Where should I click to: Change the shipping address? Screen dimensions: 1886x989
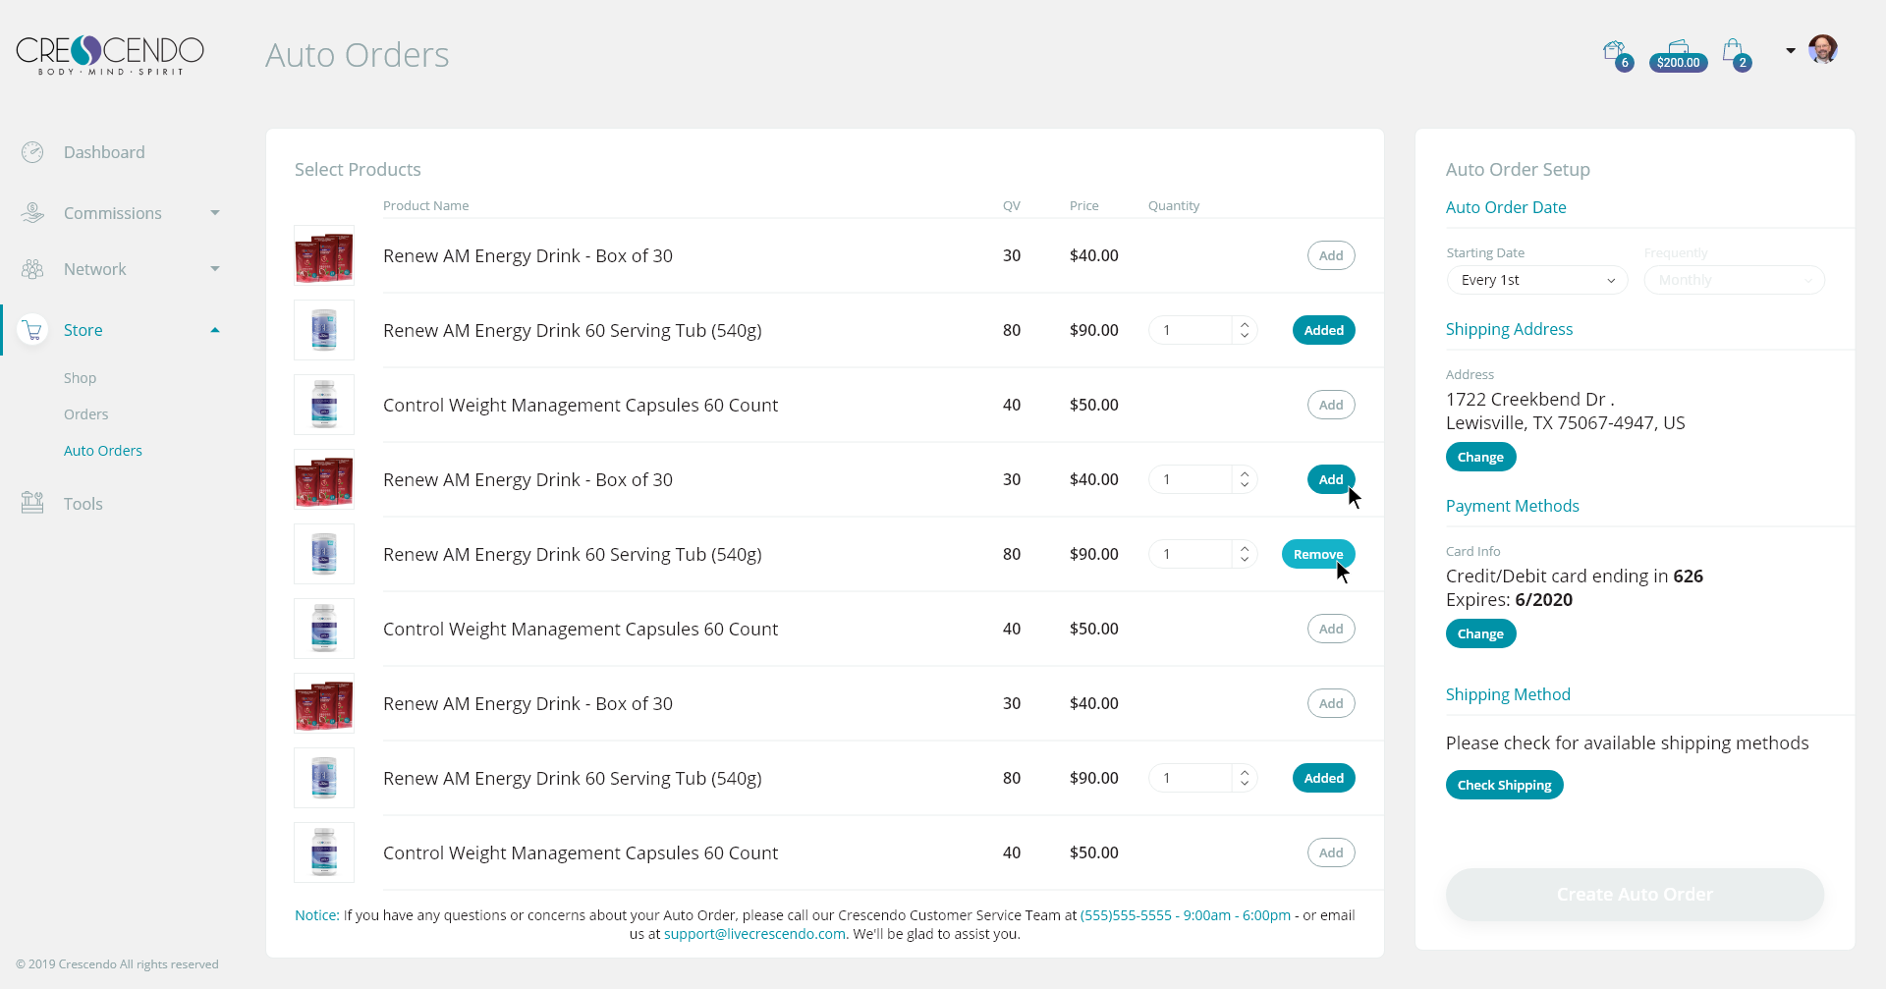click(x=1480, y=457)
